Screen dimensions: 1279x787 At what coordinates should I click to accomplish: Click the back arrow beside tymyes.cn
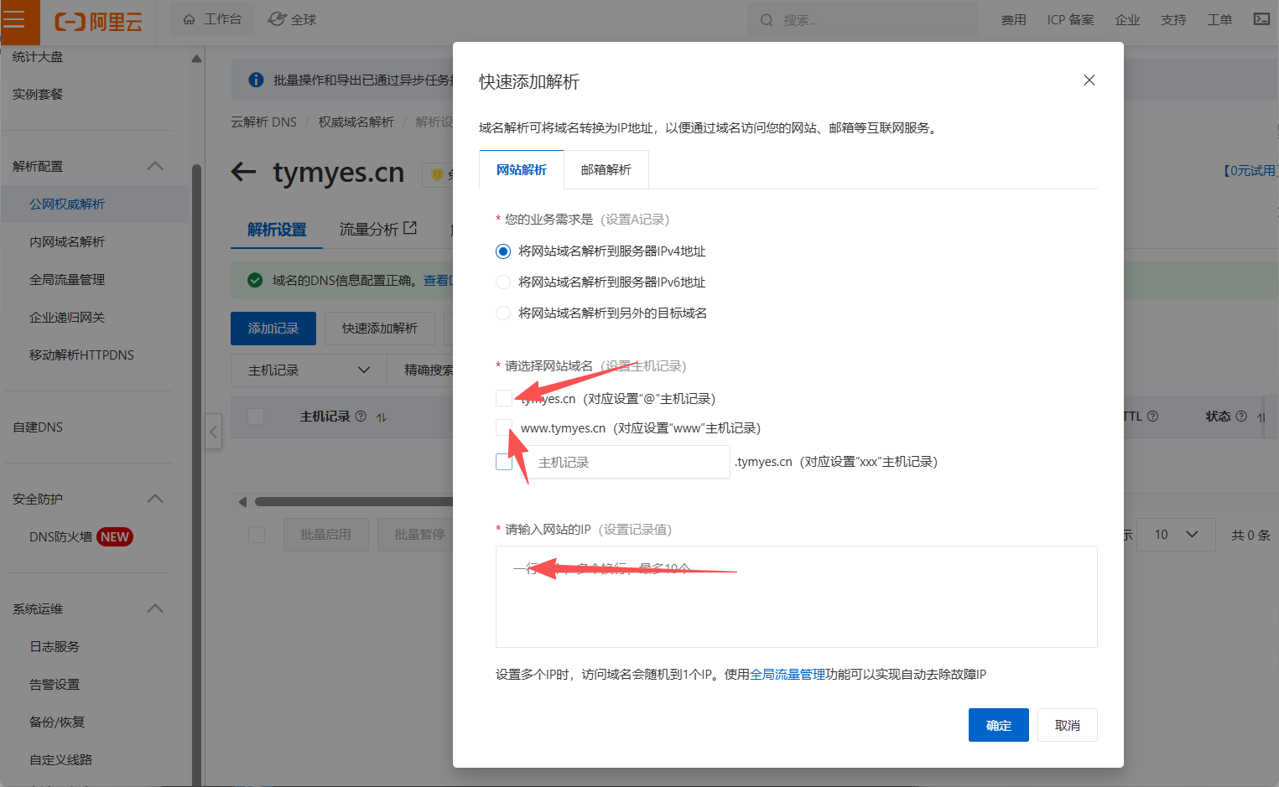tap(242, 173)
